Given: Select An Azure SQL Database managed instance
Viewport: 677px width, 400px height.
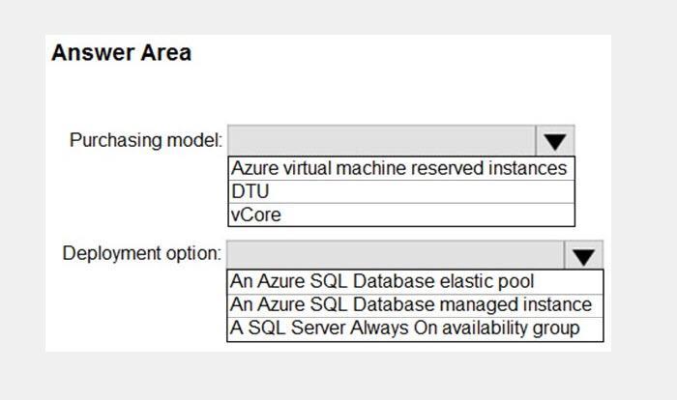Looking at the screenshot, I should (x=415, y=305).
